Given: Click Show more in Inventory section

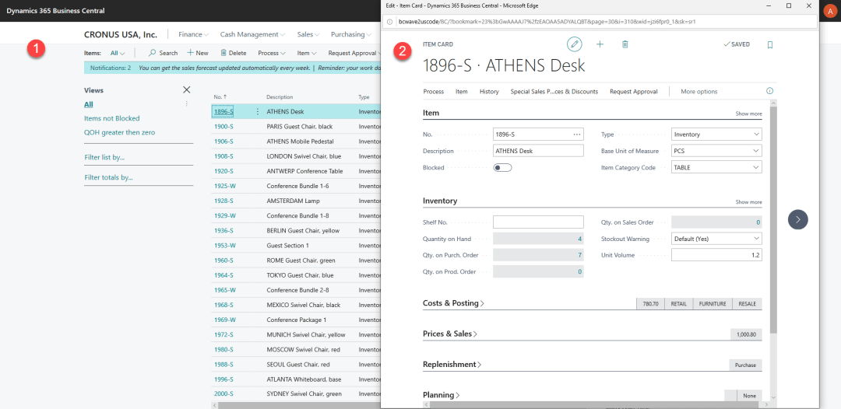Looking at the screenshot, I should 749,202.
